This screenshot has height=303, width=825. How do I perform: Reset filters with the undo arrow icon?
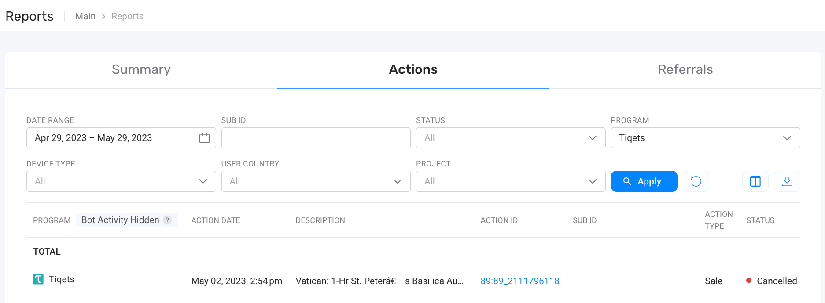tap(696, 181)
